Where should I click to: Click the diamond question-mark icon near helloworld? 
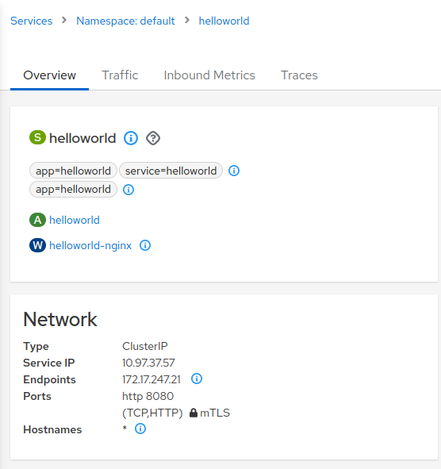153,138
